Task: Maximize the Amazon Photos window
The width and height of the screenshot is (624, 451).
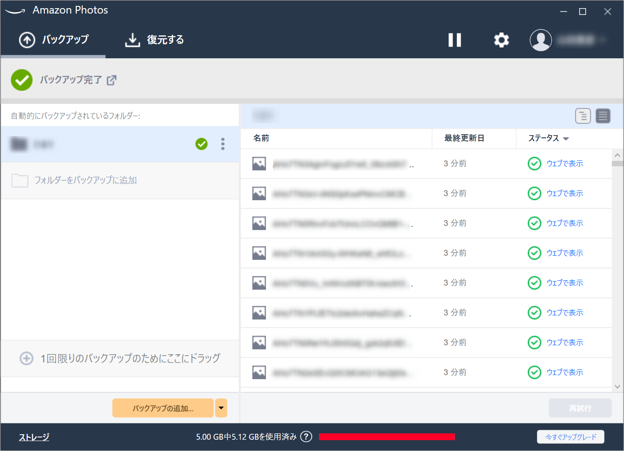Action: [x=583, y=12]
